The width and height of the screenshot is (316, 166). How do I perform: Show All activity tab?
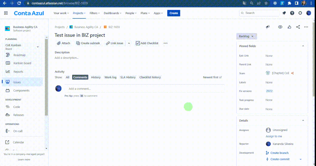[x=67, y=77]
